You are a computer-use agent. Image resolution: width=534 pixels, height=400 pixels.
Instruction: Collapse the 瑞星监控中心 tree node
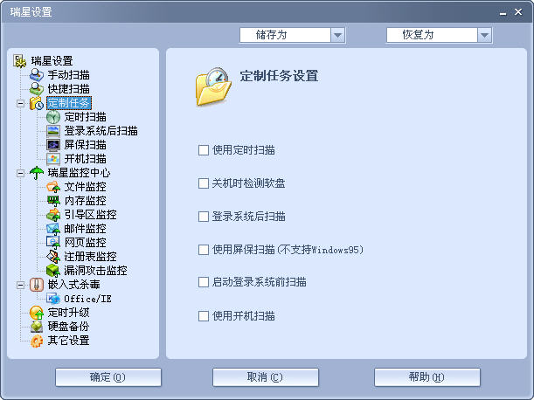click(x=20, y=173)
